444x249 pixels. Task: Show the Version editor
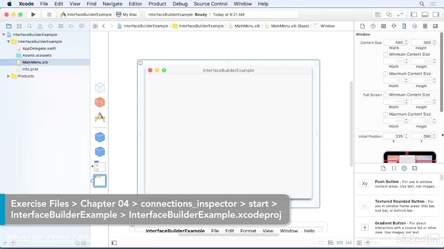coord(400,14)
